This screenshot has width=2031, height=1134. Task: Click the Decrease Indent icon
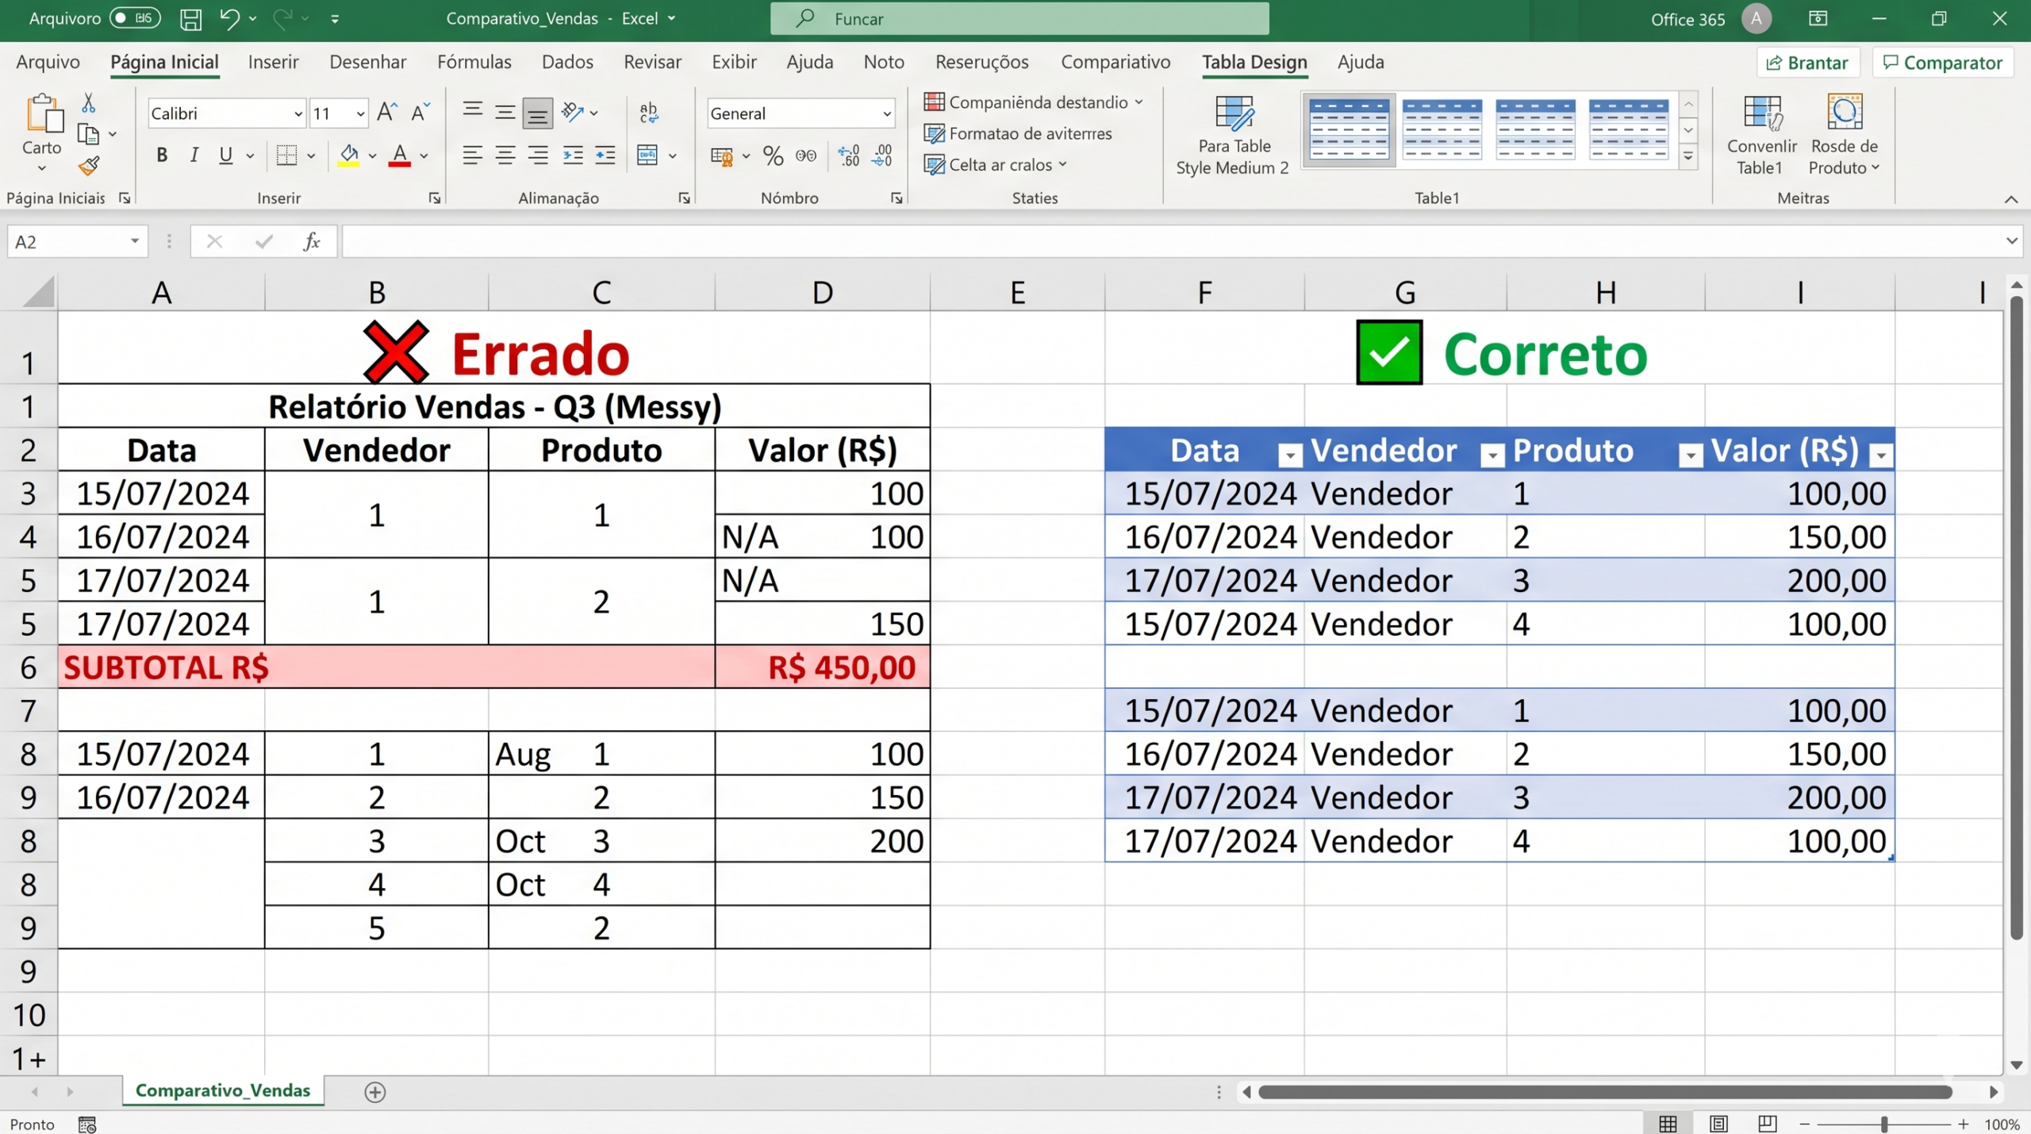point(573,156)
